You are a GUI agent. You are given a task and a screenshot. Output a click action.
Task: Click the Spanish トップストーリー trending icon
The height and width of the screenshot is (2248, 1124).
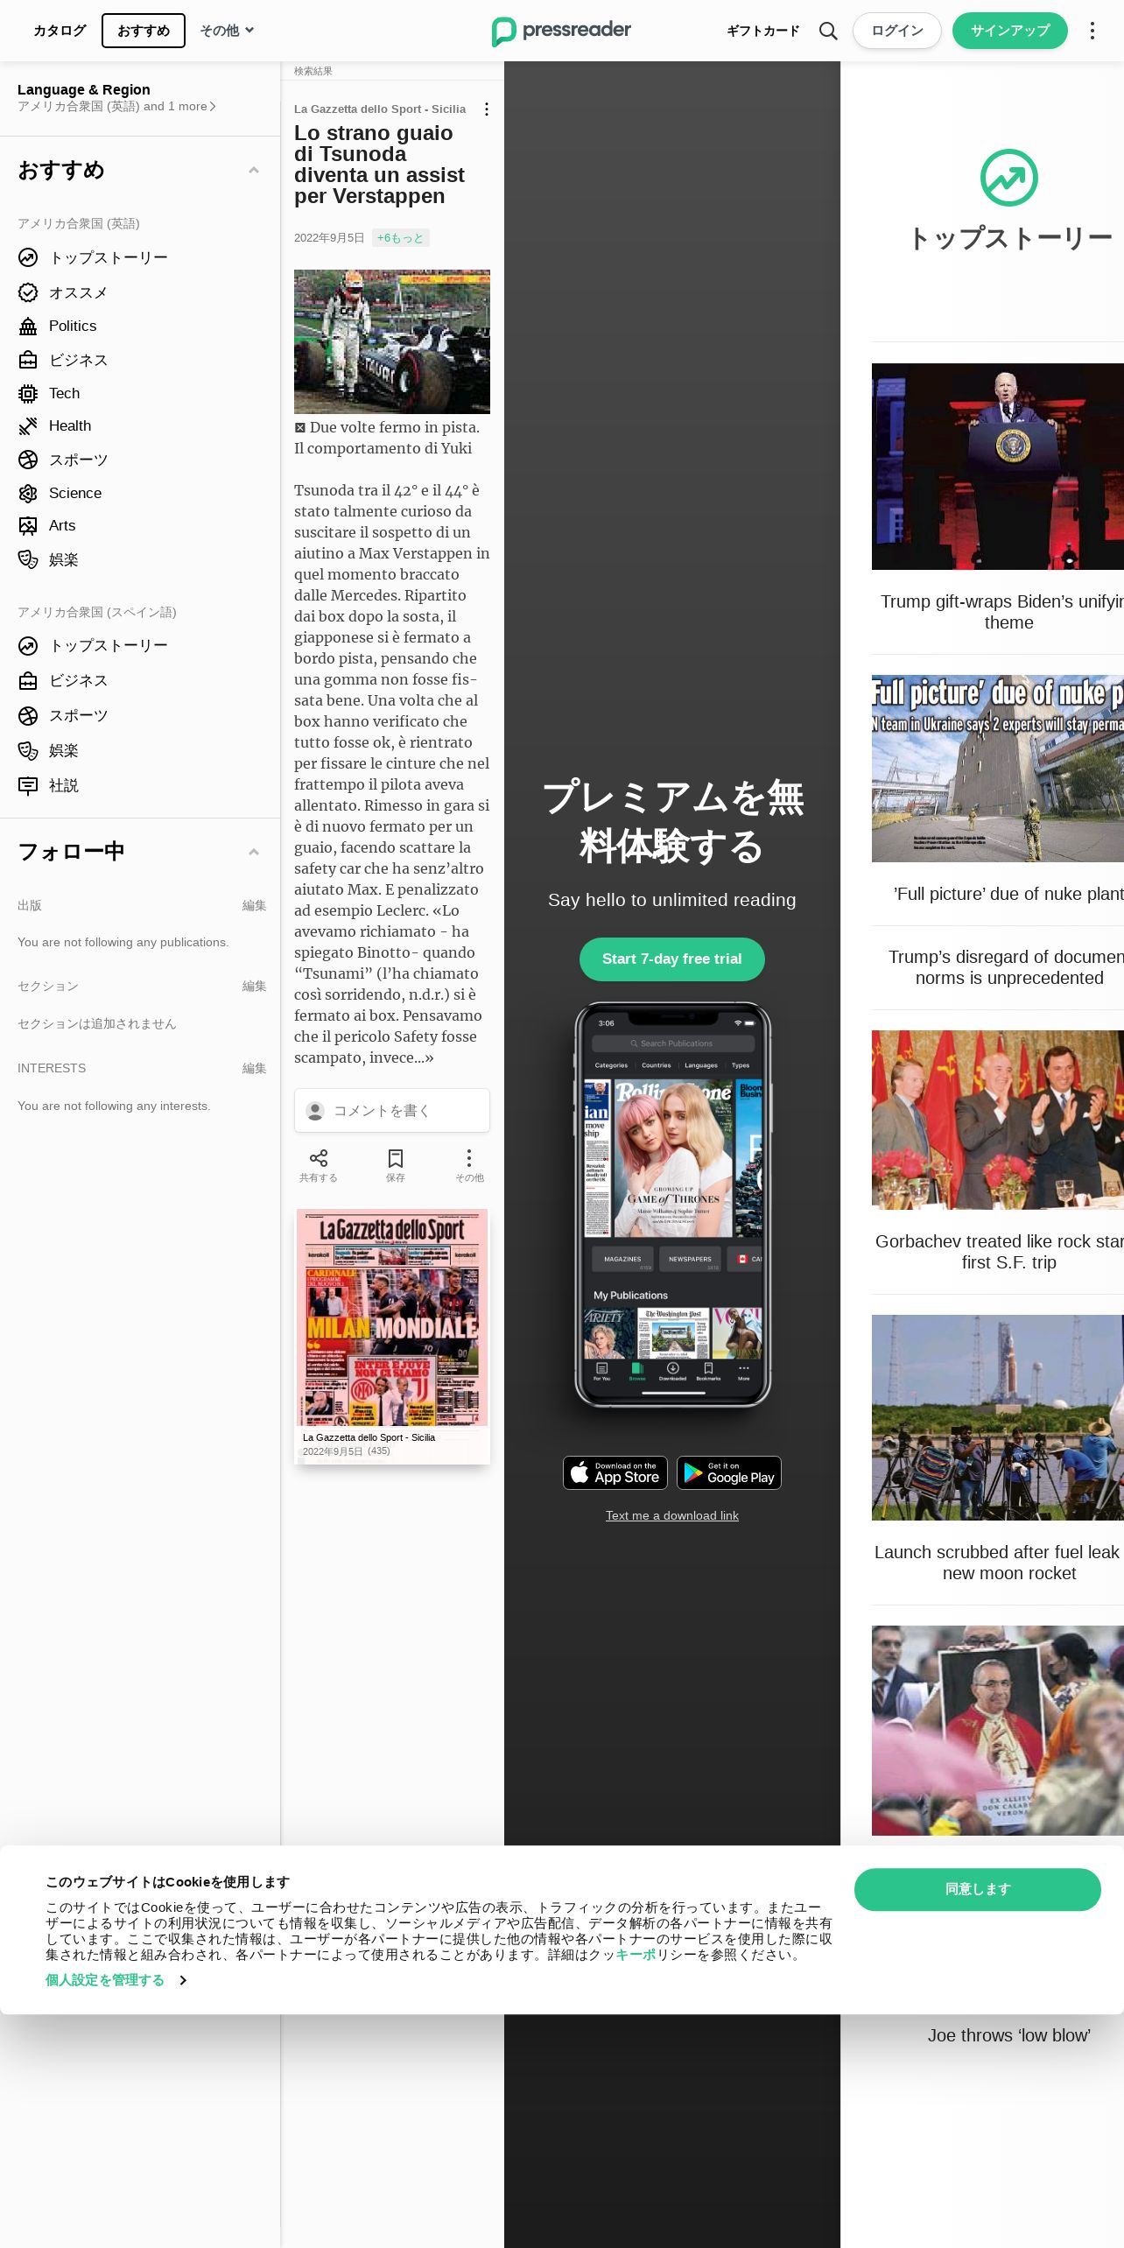pos(28,645)
